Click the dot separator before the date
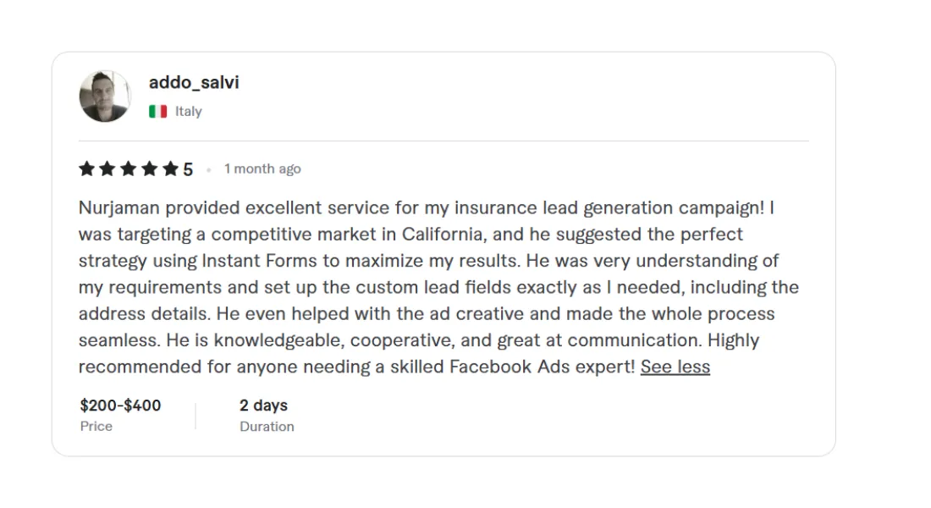 pyautogui.click(x=208, y=170)
